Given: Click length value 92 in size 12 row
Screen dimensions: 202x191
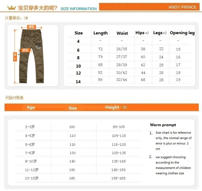Looking at the screenshot, I should point(100,72).
